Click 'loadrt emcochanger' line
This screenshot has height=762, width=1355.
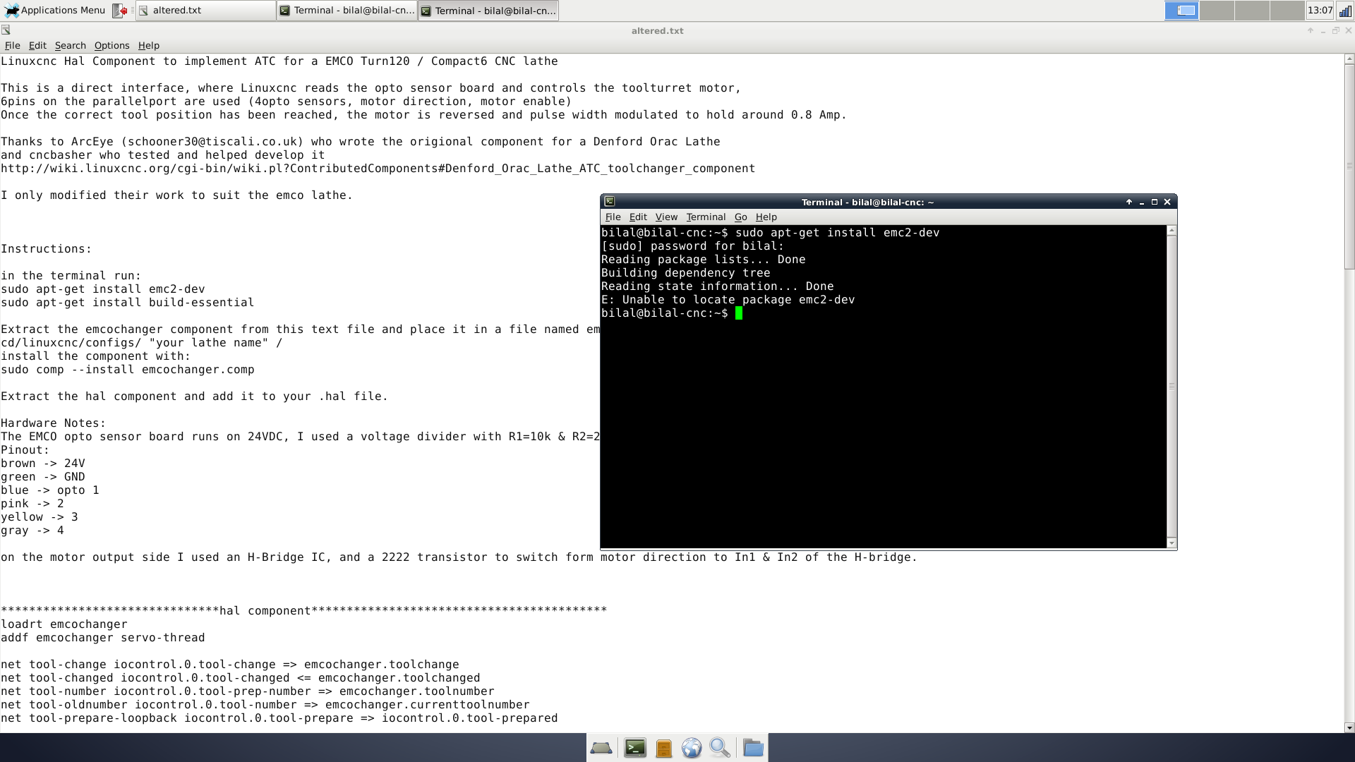[x=64, y=624]
